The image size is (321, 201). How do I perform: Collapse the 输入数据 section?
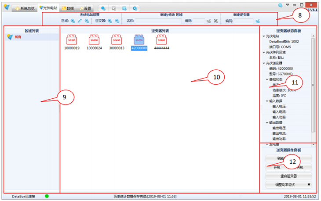click(x=267, y=101)
